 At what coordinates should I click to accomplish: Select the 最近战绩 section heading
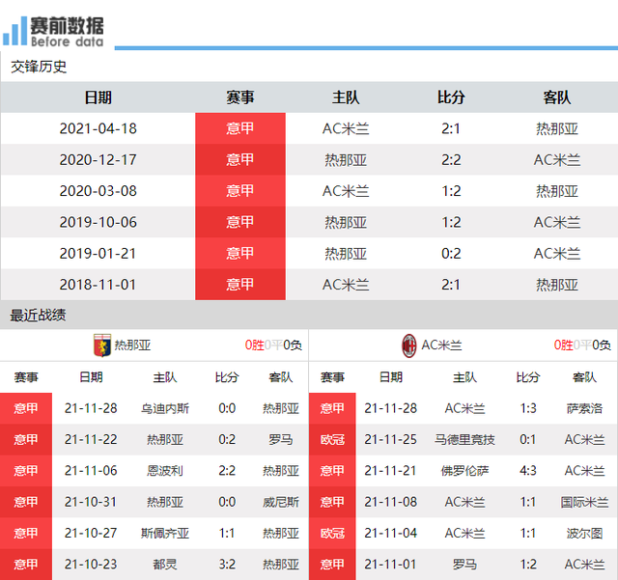click(38, 316)
